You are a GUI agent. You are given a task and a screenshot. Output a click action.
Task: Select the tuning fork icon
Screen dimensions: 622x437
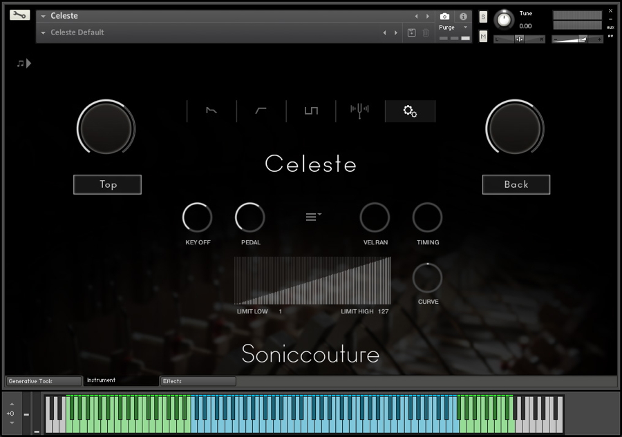pyautogui.click(x=359, y=110)
